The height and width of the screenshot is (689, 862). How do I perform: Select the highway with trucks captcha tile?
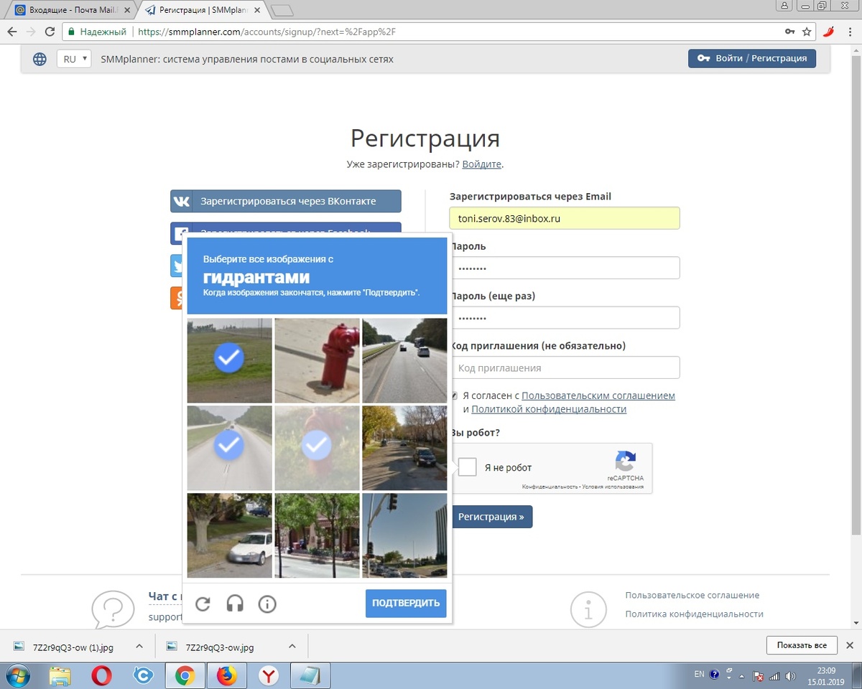tap(404, 360)
